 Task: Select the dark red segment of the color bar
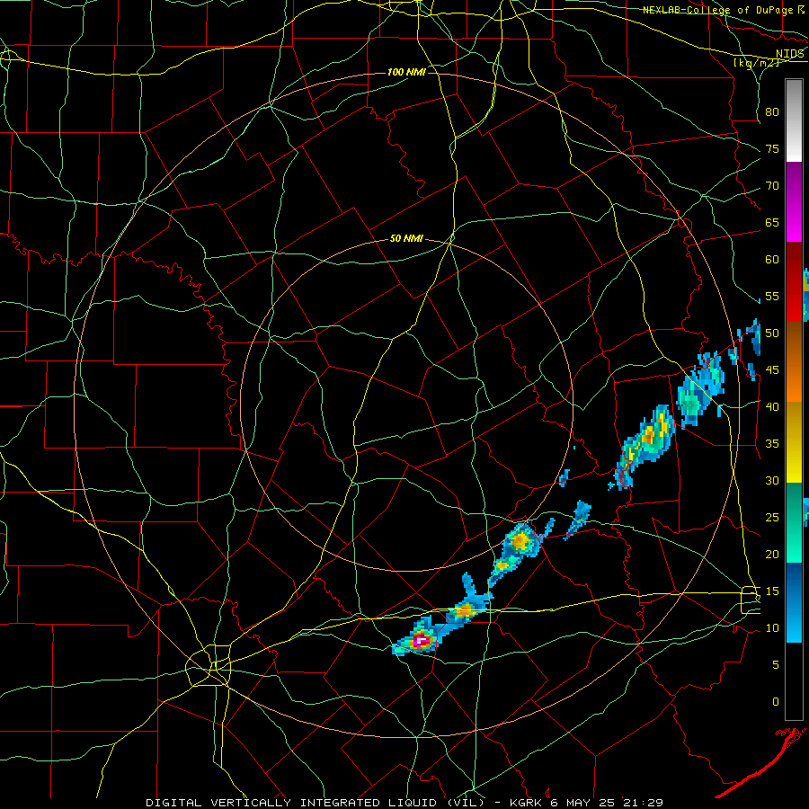tap(794, 281)
